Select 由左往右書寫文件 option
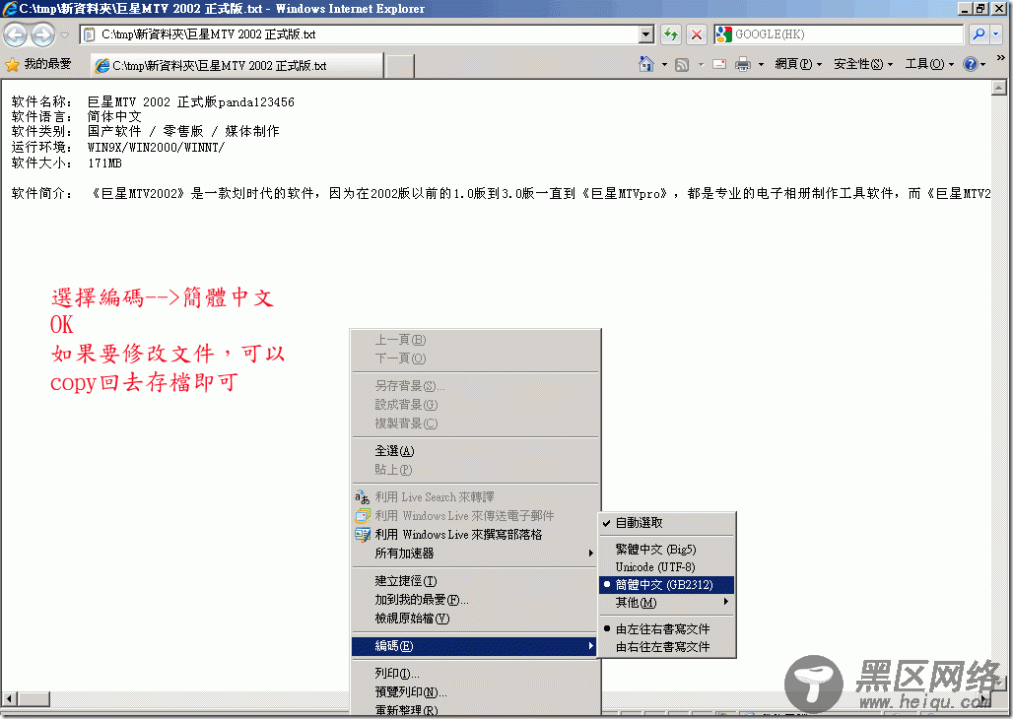The height and width of the screenshot is (719, 1013). 667,628
